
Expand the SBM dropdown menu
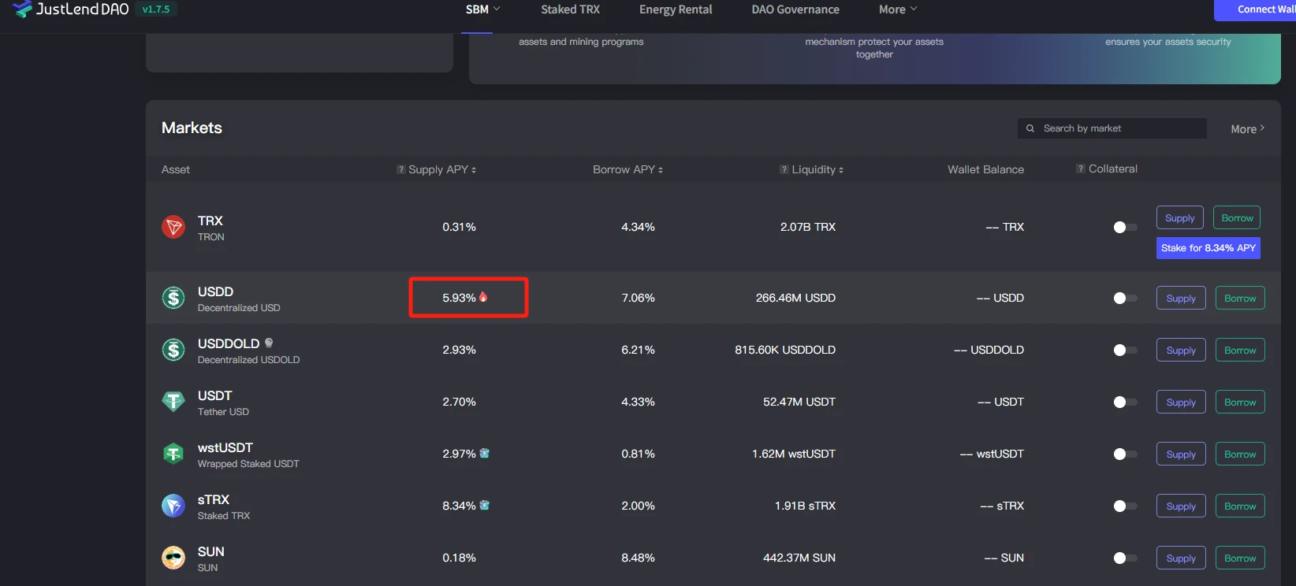pos(482,9)
